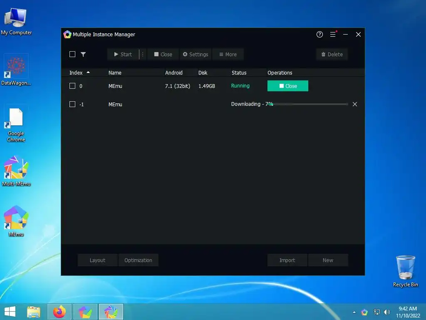Click the Name column header
The width and height of the screenshot is (426, 320).
(x=115, y=72)
